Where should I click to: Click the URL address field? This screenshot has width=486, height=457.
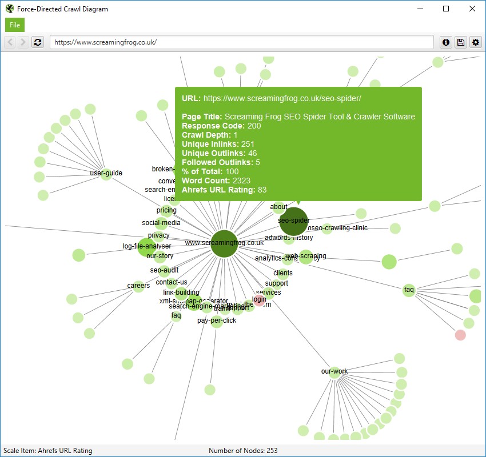point(241,42)
